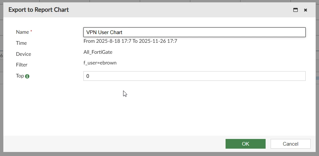Cancel the Export to Report Chart dialog
The height and width of the screenshot is (156, 319).
point(290,144)
